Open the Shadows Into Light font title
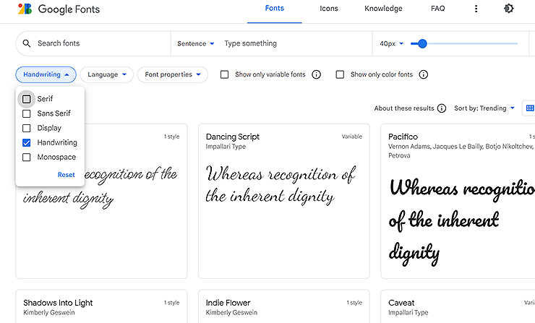 point(58,303)
